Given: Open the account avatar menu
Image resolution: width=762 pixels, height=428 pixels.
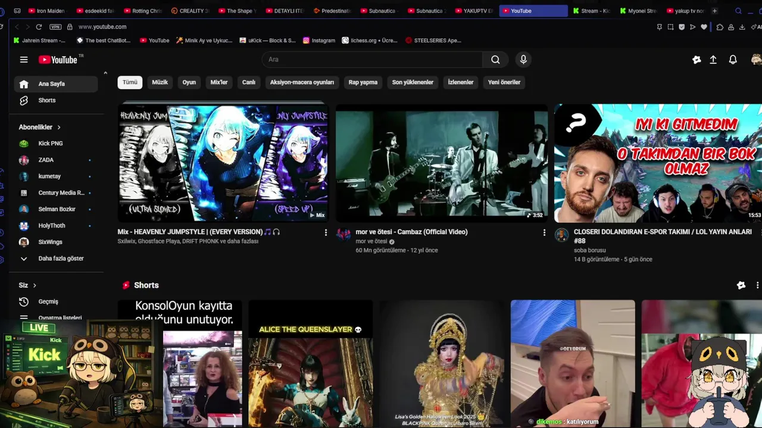Looking at the screenshot, I should (756, 59).
